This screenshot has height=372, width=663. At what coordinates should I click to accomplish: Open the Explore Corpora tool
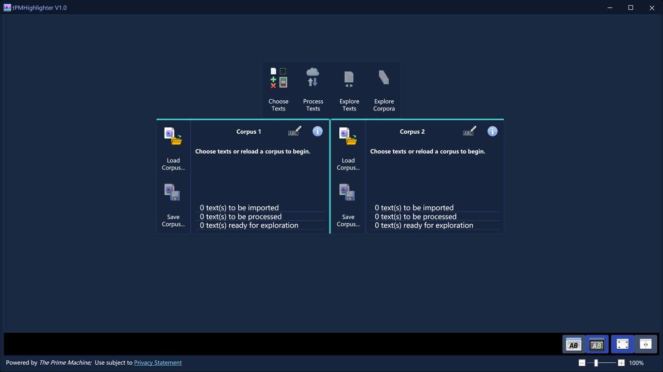click(384, 90)
